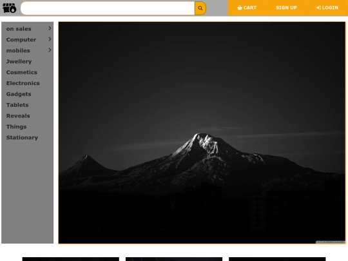Open the CART page
The image size is (348, 261).
[247, 8]
